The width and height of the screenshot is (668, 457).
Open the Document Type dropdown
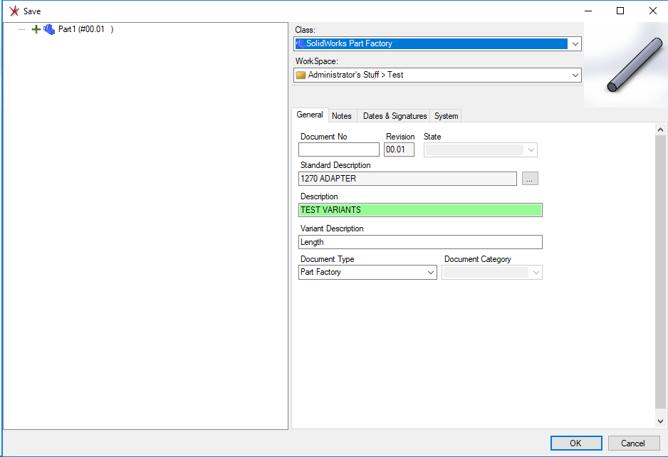click(x=430, y=273)
